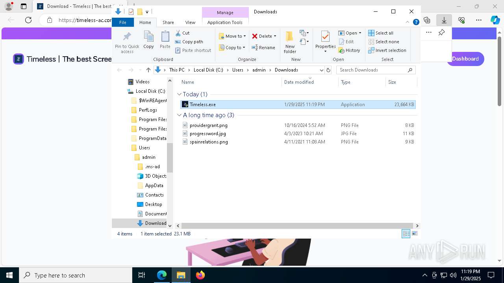This screenshot has height=283, width=504.
Task: Switch to details view mode
Action: click(x=406, y=233)
